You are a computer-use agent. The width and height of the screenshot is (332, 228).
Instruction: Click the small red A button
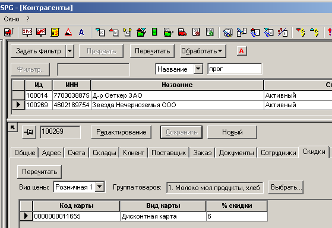click(x=242, y=51)
